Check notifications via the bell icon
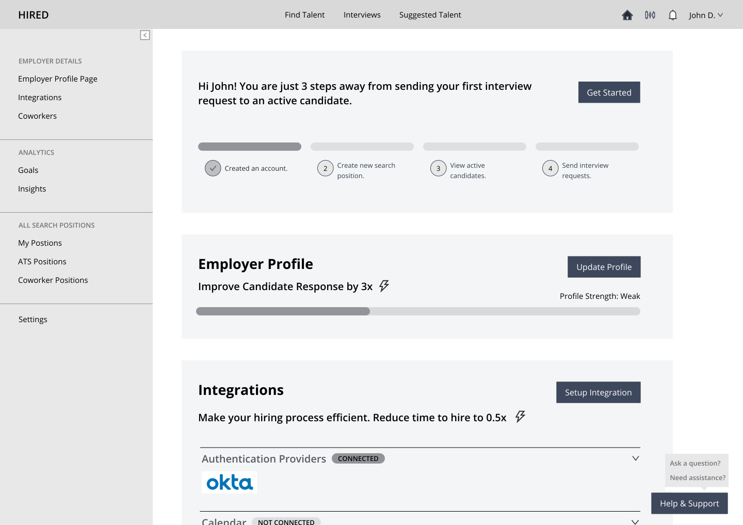Screen dimensions: 743x525 pyautogui.click(x=672, y=15)
